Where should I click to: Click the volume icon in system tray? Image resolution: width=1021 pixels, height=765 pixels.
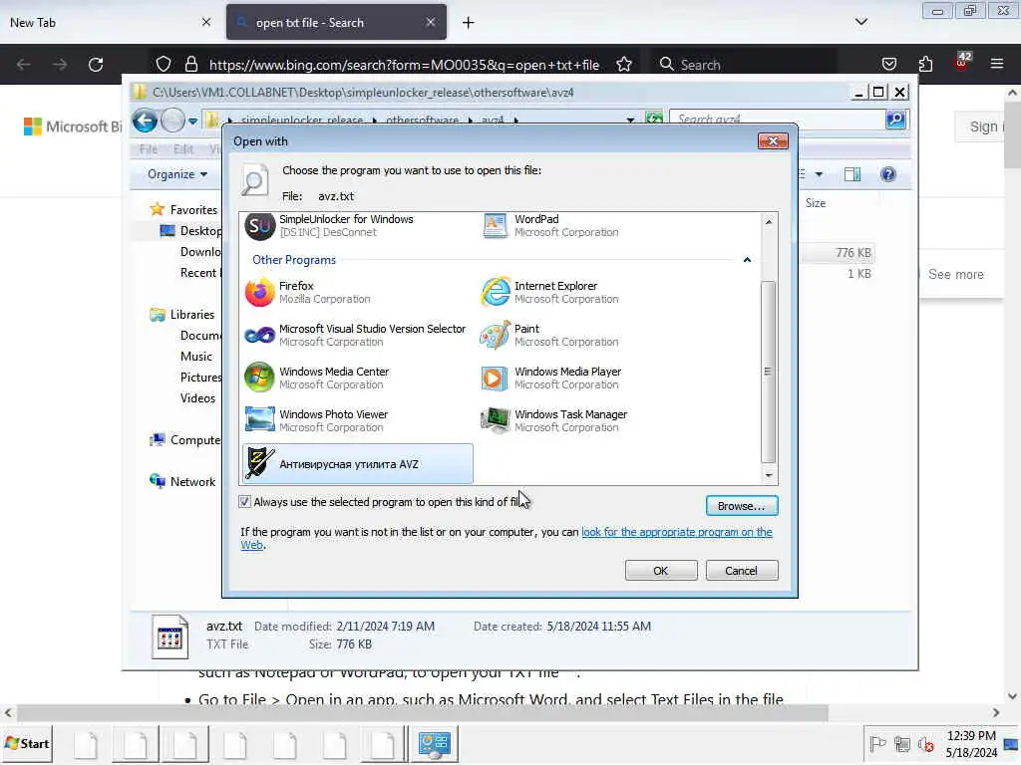coord(925,744)
